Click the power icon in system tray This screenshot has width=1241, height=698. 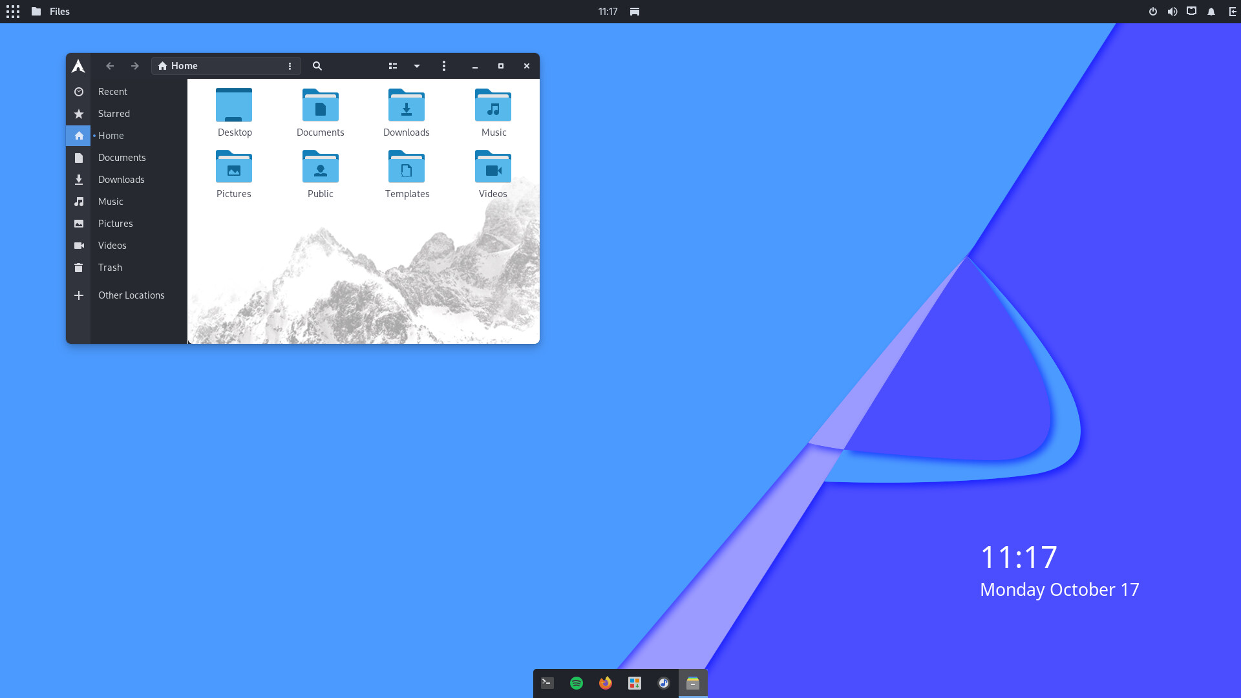click(x=1152, y=12)
